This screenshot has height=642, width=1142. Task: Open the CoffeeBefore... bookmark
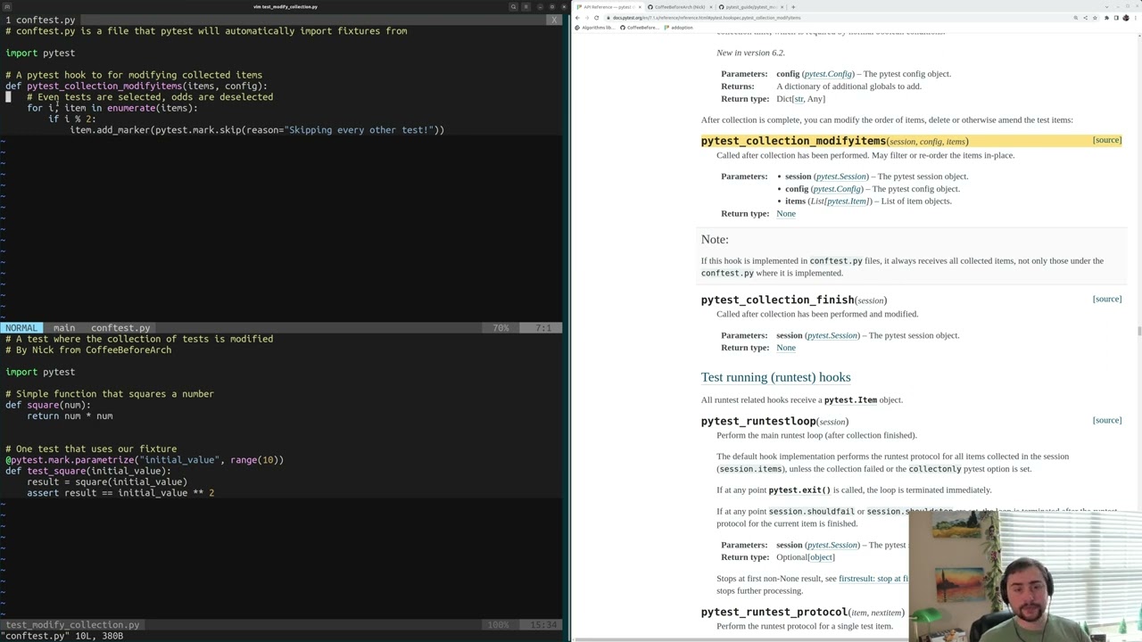(x=639, y=28)
